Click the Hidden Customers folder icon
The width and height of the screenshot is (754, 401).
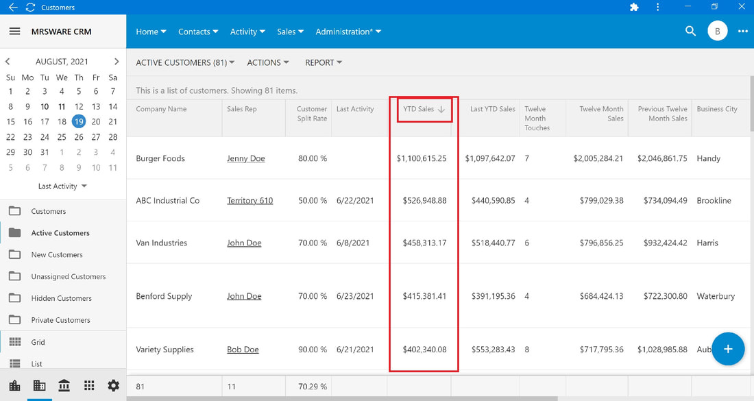tap(15, 298)
